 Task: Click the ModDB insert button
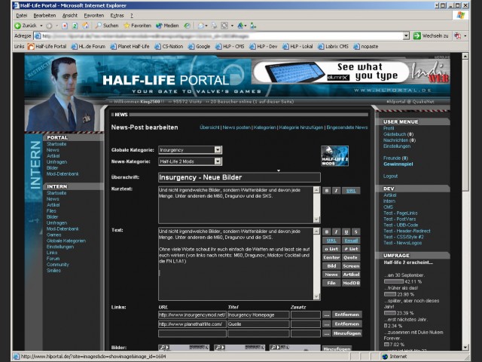(x=351, y=284)
